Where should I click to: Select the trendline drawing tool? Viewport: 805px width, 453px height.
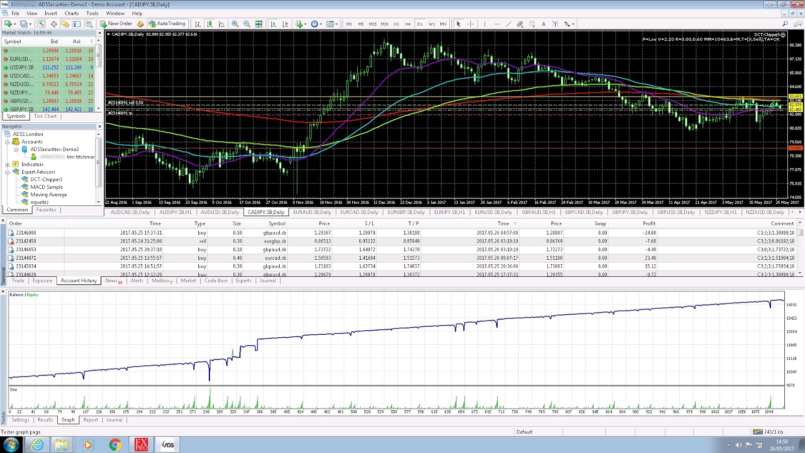(508, 24)
